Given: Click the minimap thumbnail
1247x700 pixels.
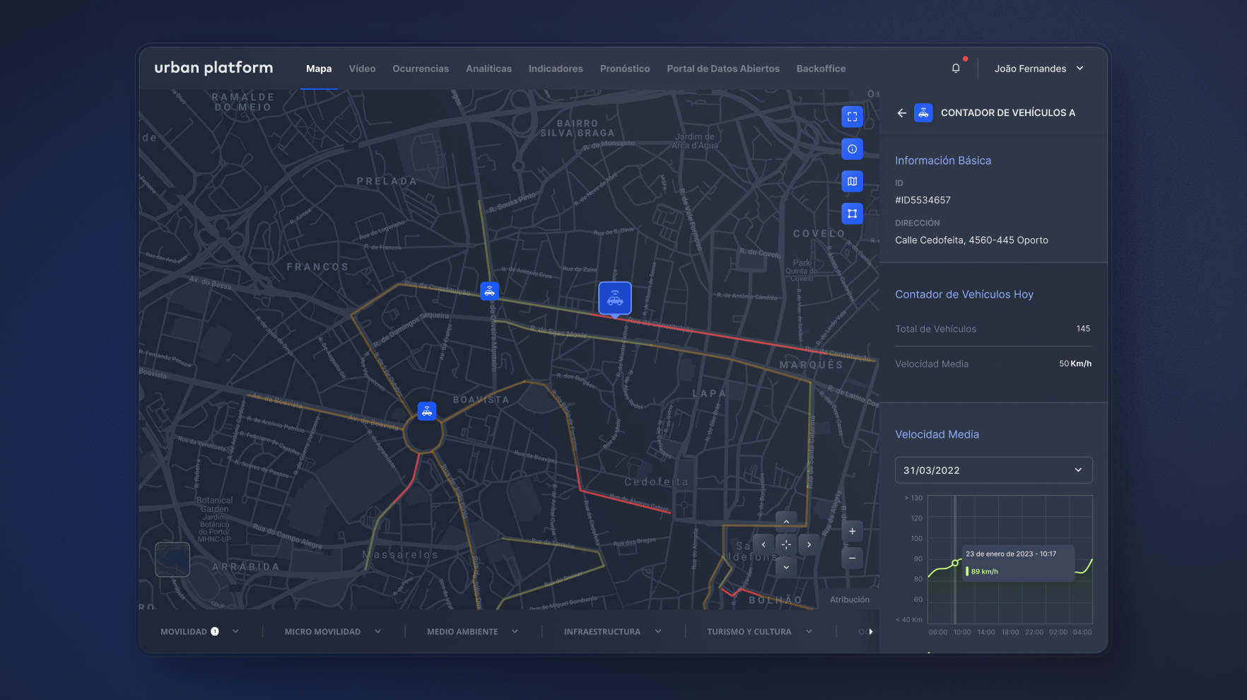Looking at the screenshot, I should [x=172, y=559].
